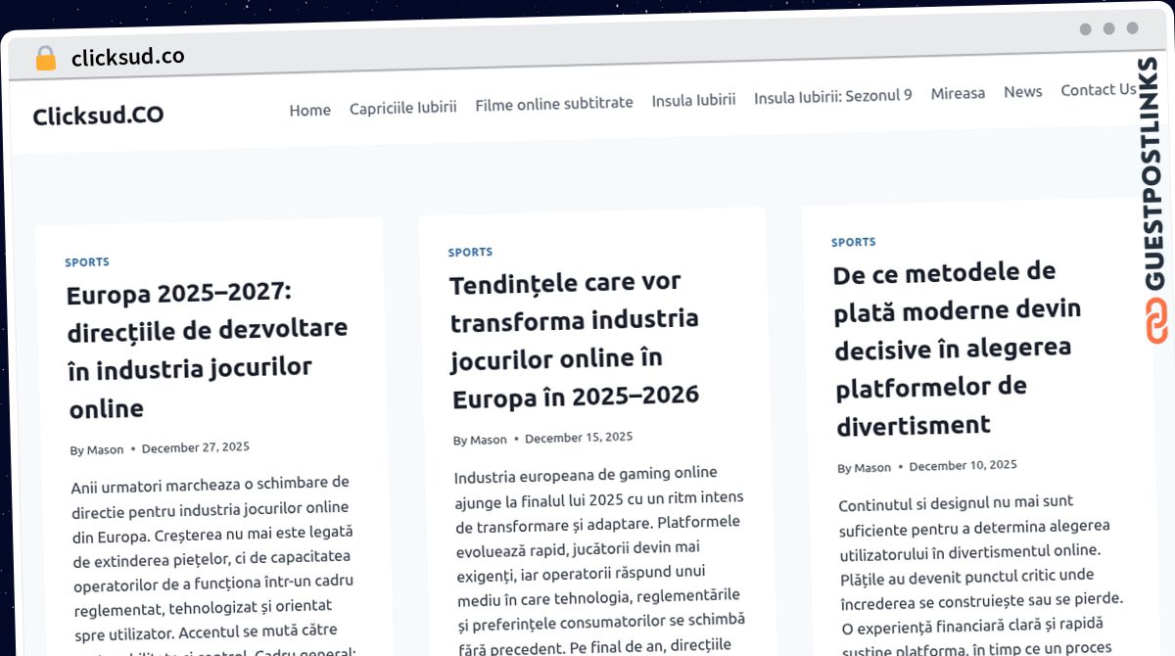
Task: Go to the Home menu item
Action: click(x=309, y=110)
